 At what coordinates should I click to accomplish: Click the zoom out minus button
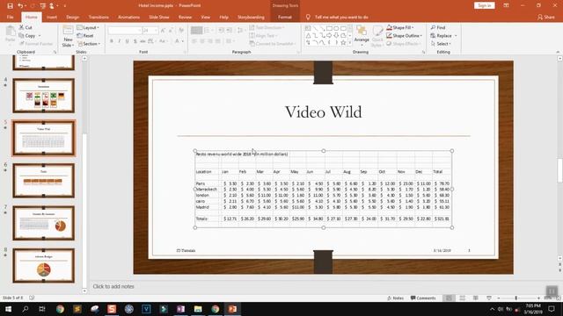pyautogui.click(x=499, y=298)
